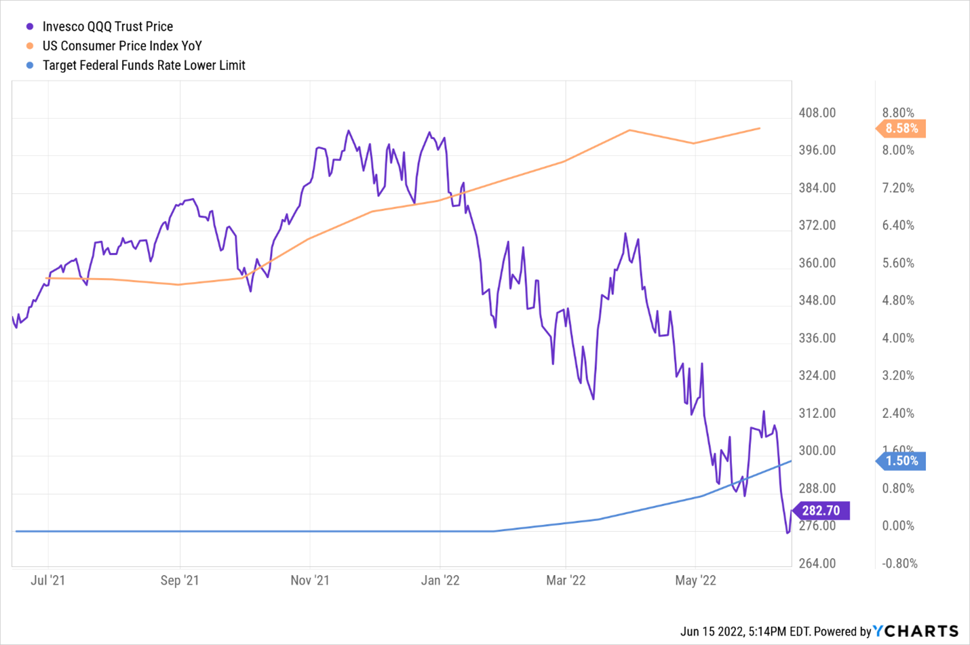Select the Invesco QQQ Trust Price legend label
The height and width of the screenshot is (645, 970).
click(x=107, y=26)
